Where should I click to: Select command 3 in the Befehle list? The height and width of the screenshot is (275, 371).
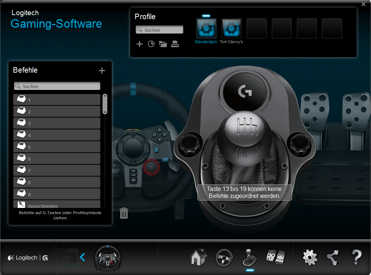(x=57, y=123)
